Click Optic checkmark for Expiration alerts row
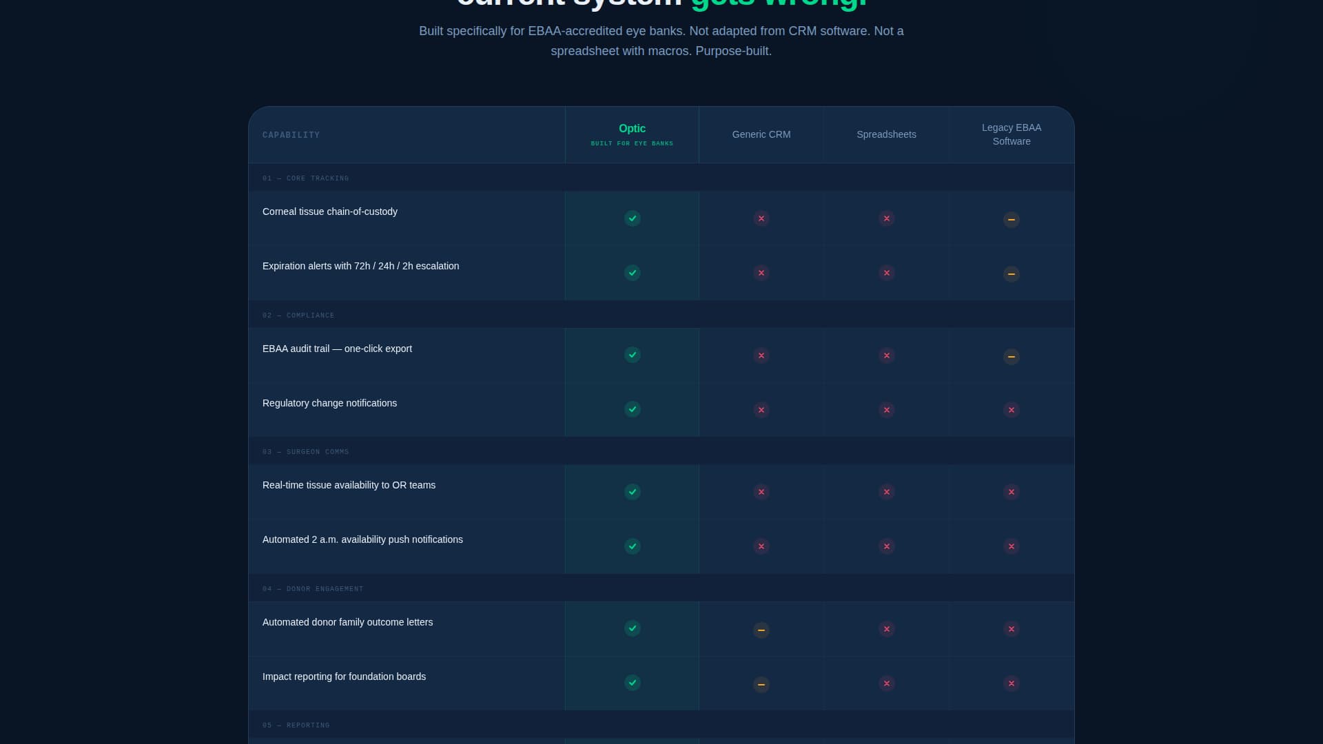 632,273
